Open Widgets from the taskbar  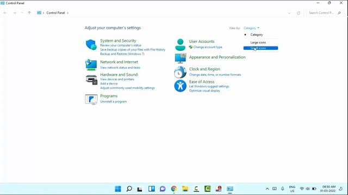[x=152, y=189]
